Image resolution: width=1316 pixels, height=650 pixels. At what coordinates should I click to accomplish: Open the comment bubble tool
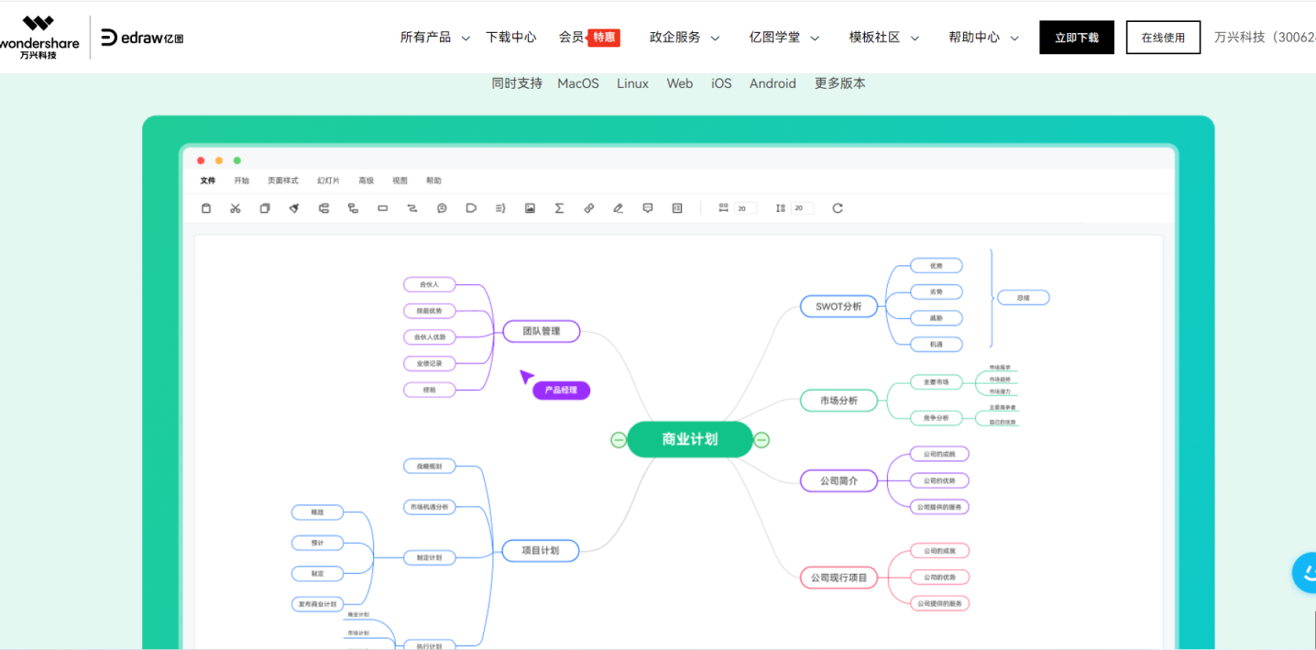(x=441, y=208)
